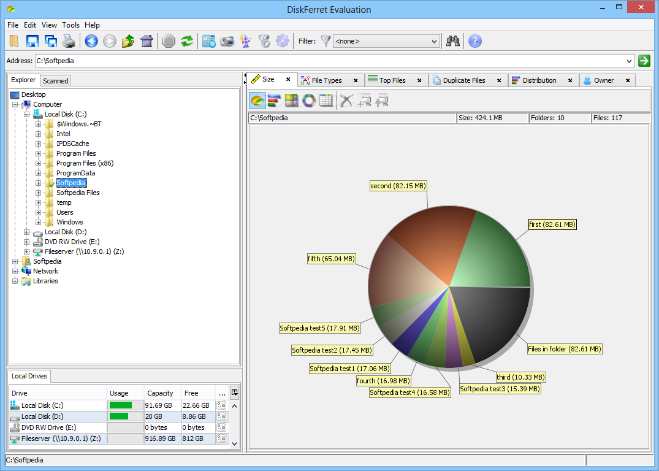Click the printer icon in the toolbar
Image resolution: width=659 pixels, height=471 pixels.
pyautogui.click(x=69, y=41)
